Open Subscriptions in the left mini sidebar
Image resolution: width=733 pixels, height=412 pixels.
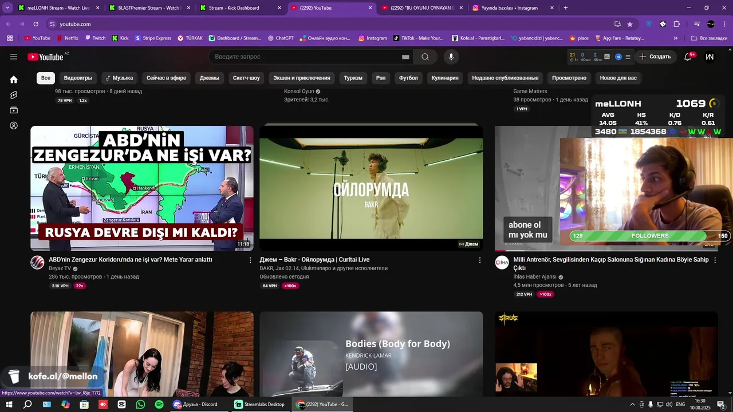coord(14,110)
